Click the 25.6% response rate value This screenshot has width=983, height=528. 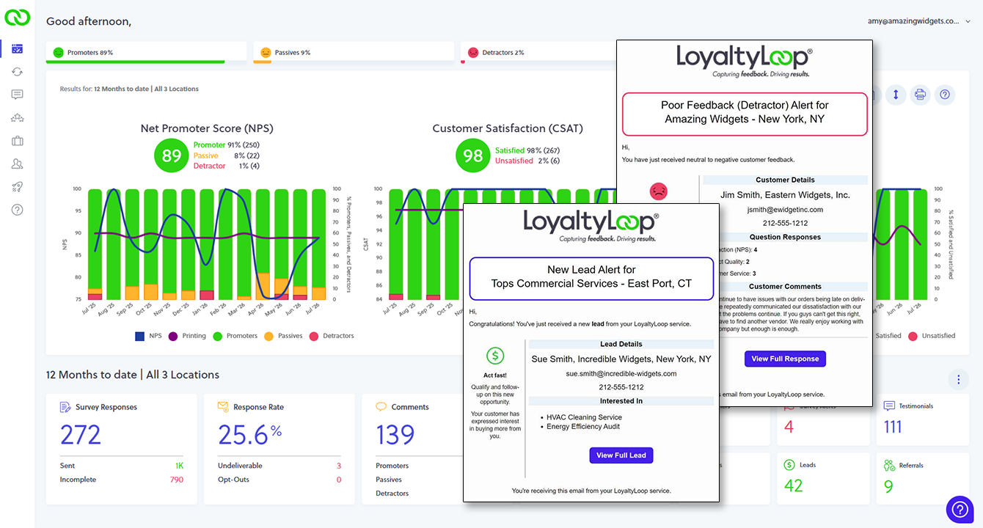click(x=249, y=435)
